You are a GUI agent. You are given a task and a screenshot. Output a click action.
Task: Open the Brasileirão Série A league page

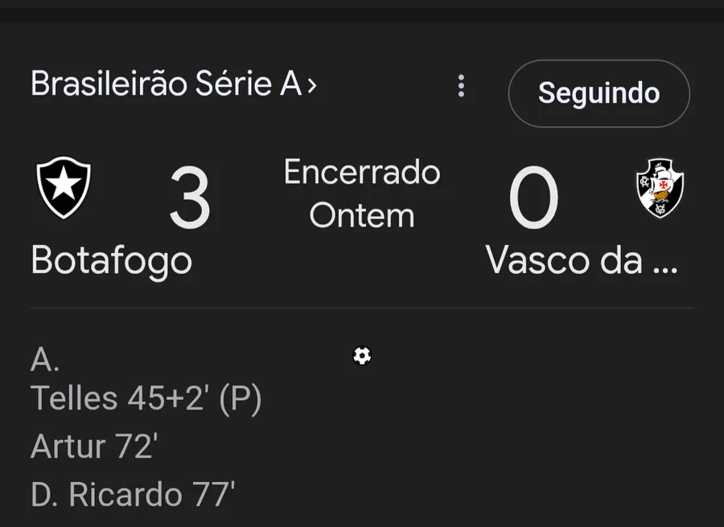coord(166,84)
